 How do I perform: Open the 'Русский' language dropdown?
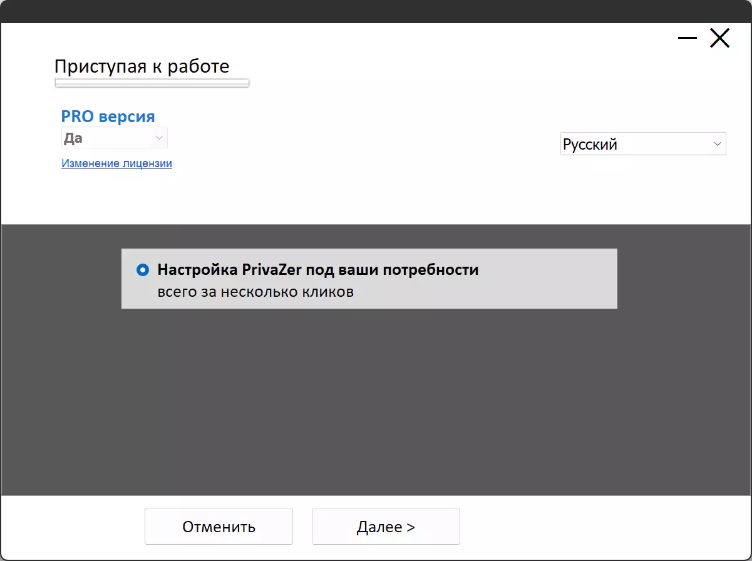point(643,144)
